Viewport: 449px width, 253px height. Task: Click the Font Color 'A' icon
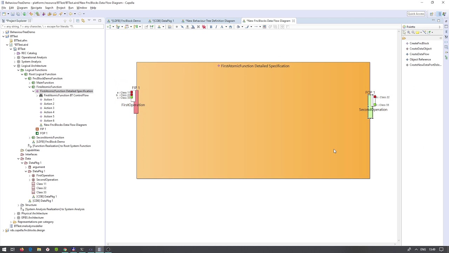click(x=222, y=27)
